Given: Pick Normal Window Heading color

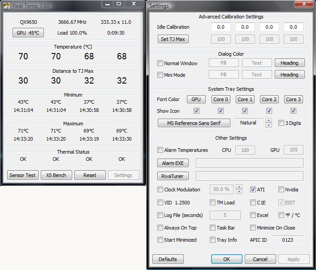Looking at the screenshot, I should tap(289, 63).
